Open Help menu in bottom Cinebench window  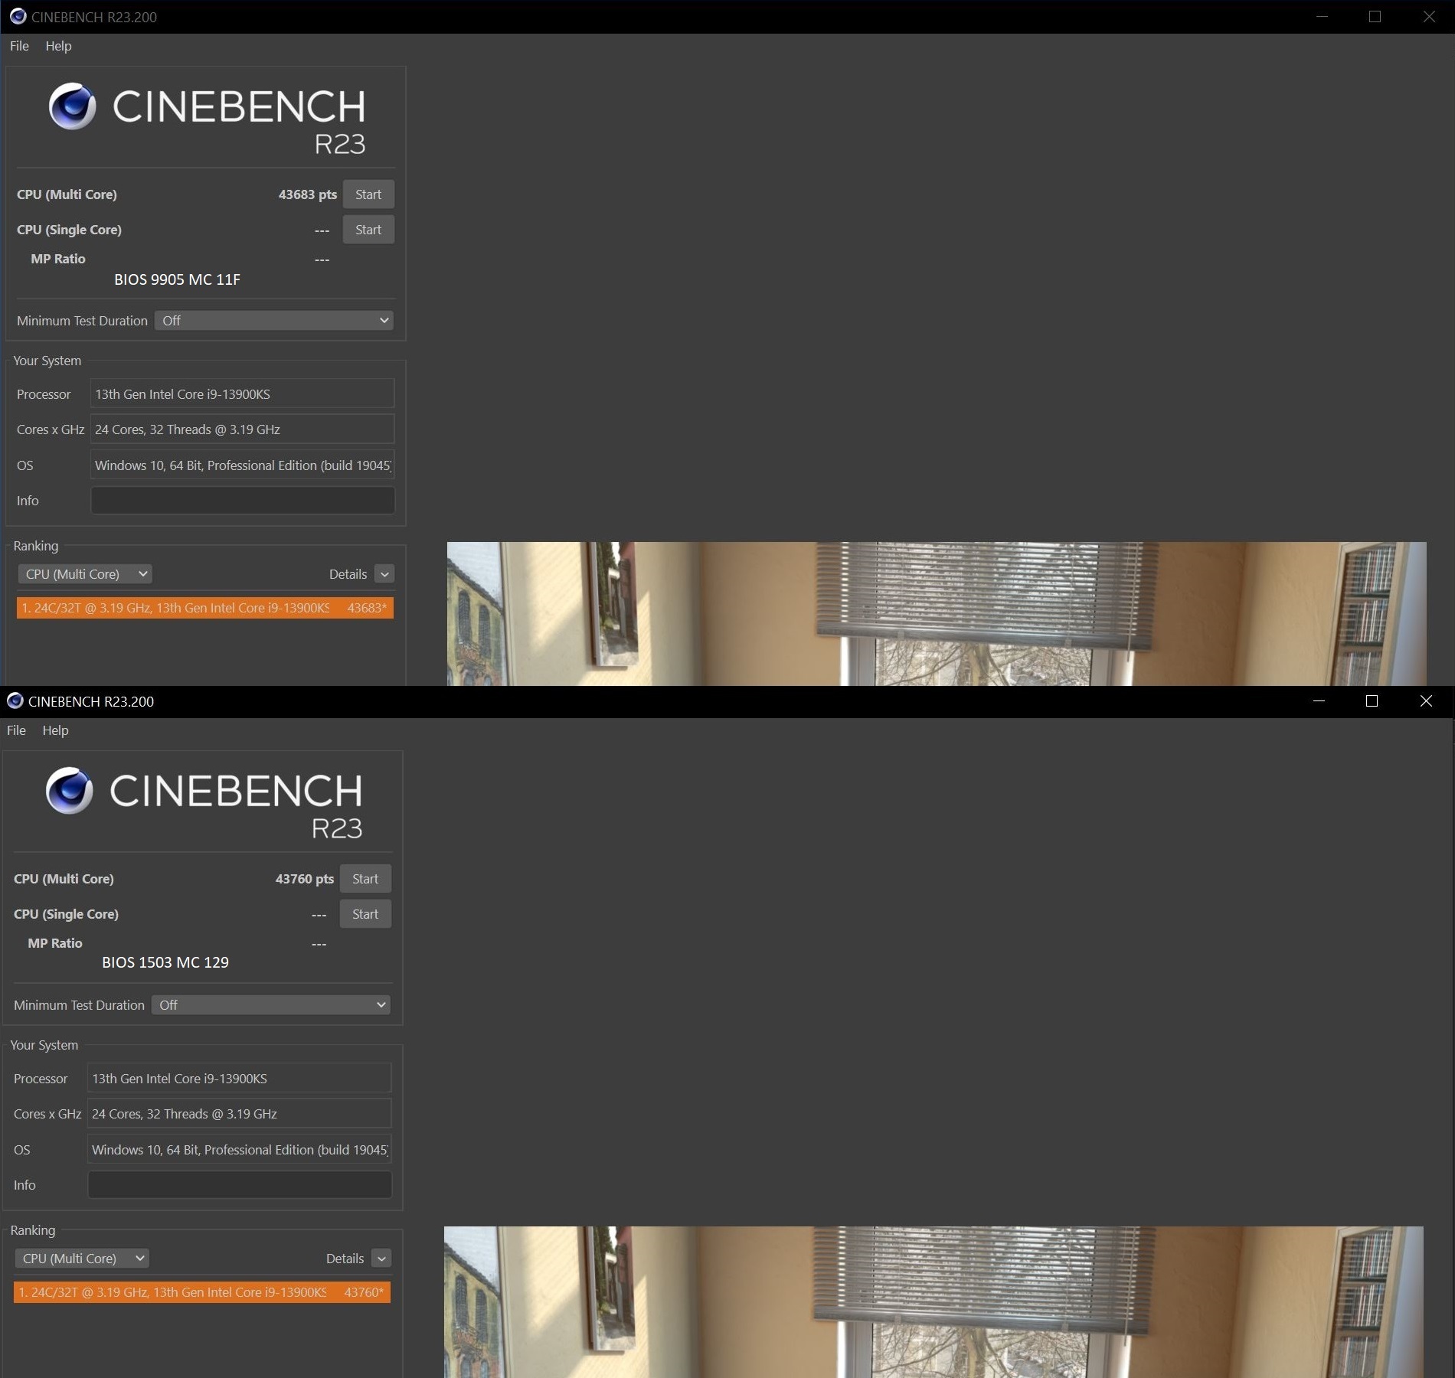(55, 730)
